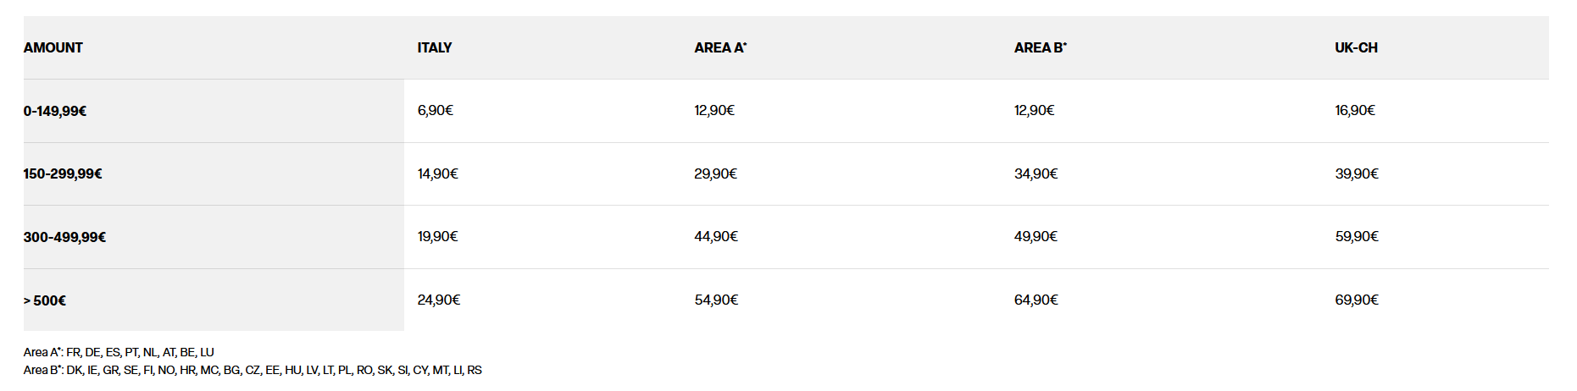1577x391 pixels.
Task: Click the 0-149,99€ amount row label
Action: tap(55, 111)
